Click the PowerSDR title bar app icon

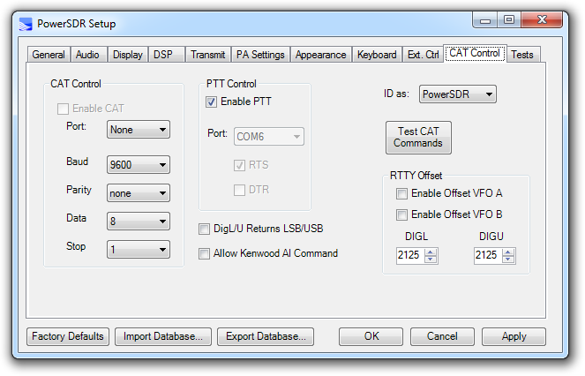[x=26, y=24]
